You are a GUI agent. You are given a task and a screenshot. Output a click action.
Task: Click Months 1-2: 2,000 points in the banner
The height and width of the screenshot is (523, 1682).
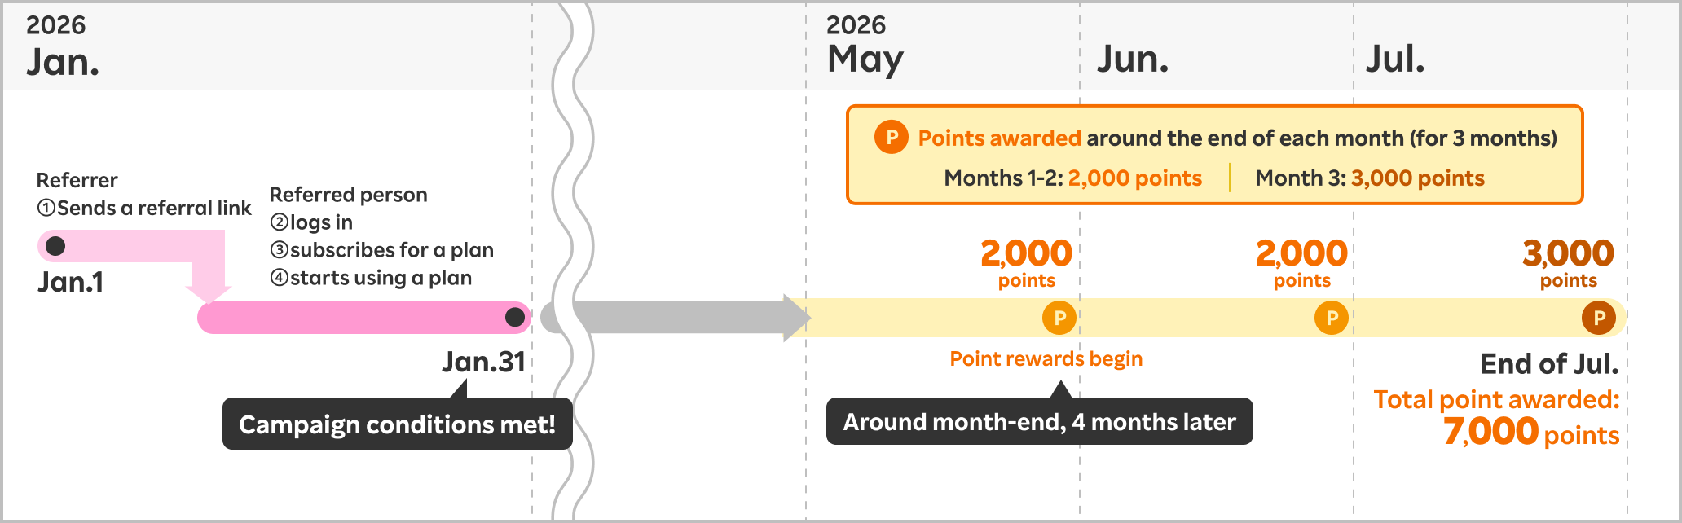pyautogui.click(x=1072, y=178)
